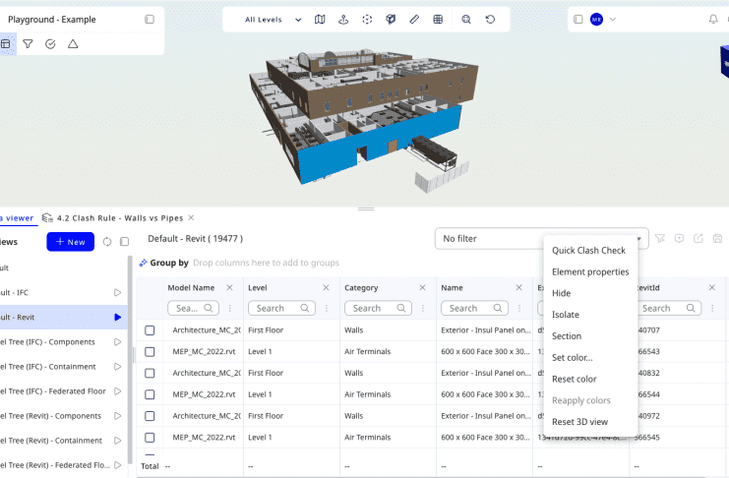Click the refresh views icon beside New
This screenshot has width=729, height=478.
point(107,242)
